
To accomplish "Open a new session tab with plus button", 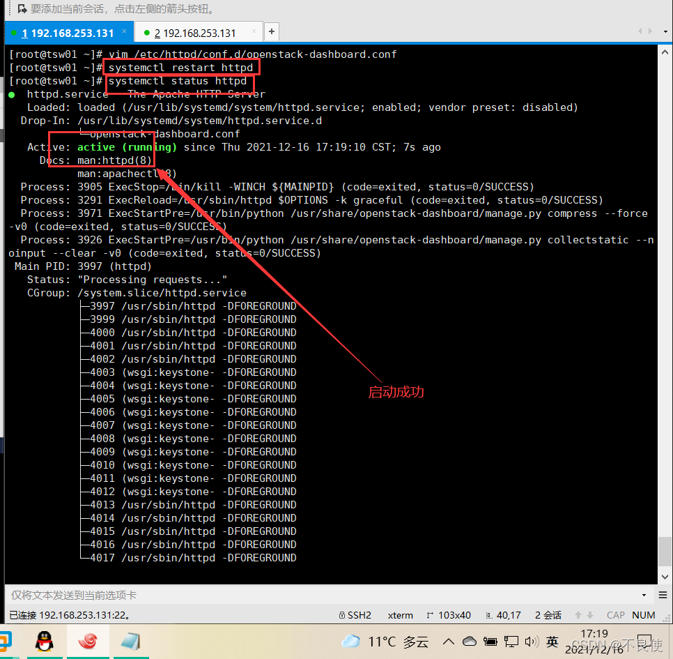I will tap(272, 32).
